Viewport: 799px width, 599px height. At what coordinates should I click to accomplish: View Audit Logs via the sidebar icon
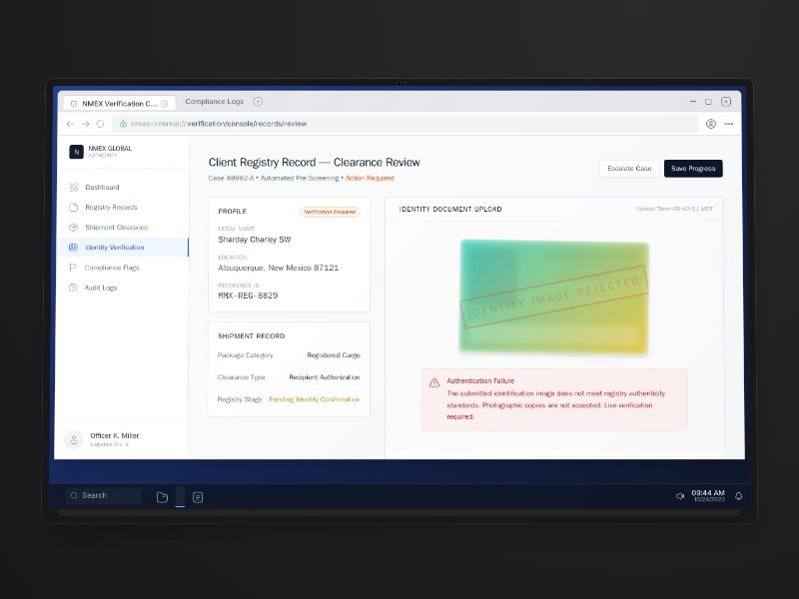pyautogui.click(x=73, y=288)
